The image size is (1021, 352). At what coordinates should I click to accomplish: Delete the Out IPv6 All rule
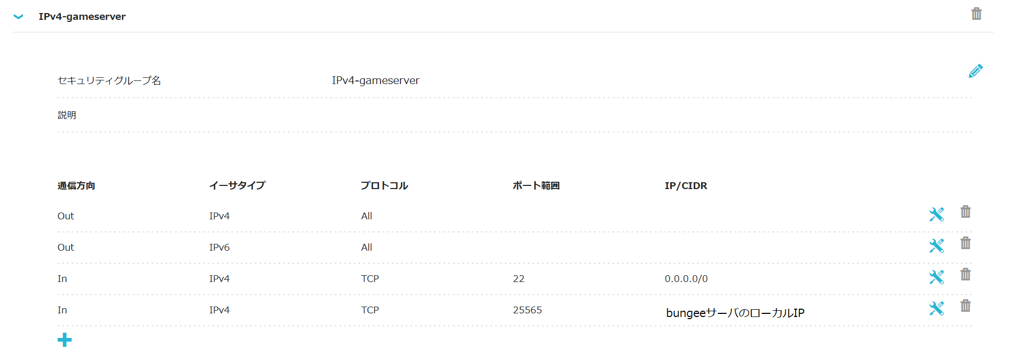coord(965,243)
